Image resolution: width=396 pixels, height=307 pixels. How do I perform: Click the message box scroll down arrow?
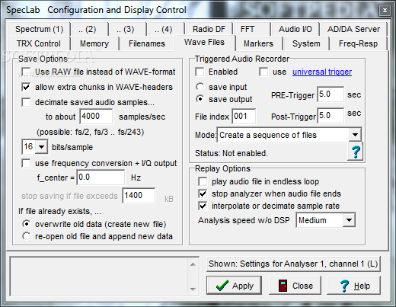(x=193, y=289)
